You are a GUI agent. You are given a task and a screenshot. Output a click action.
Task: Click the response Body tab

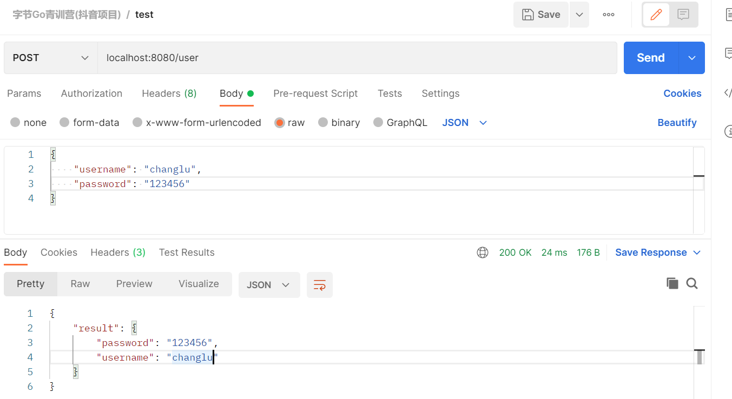tap(15, 252)
